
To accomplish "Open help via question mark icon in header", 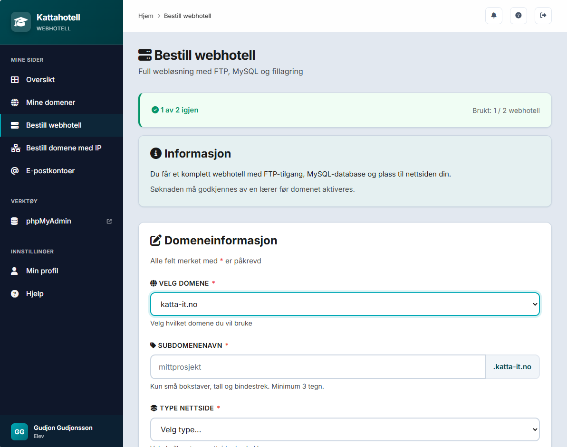I will pyautogui.click(x=518, y=16).
